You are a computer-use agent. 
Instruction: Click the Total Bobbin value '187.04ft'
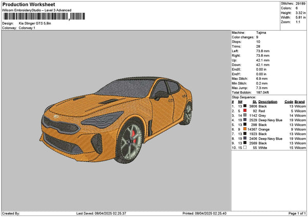262,93
